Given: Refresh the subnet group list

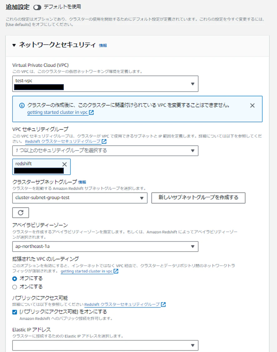Looking at the screenshot, I should coord(21,212).
